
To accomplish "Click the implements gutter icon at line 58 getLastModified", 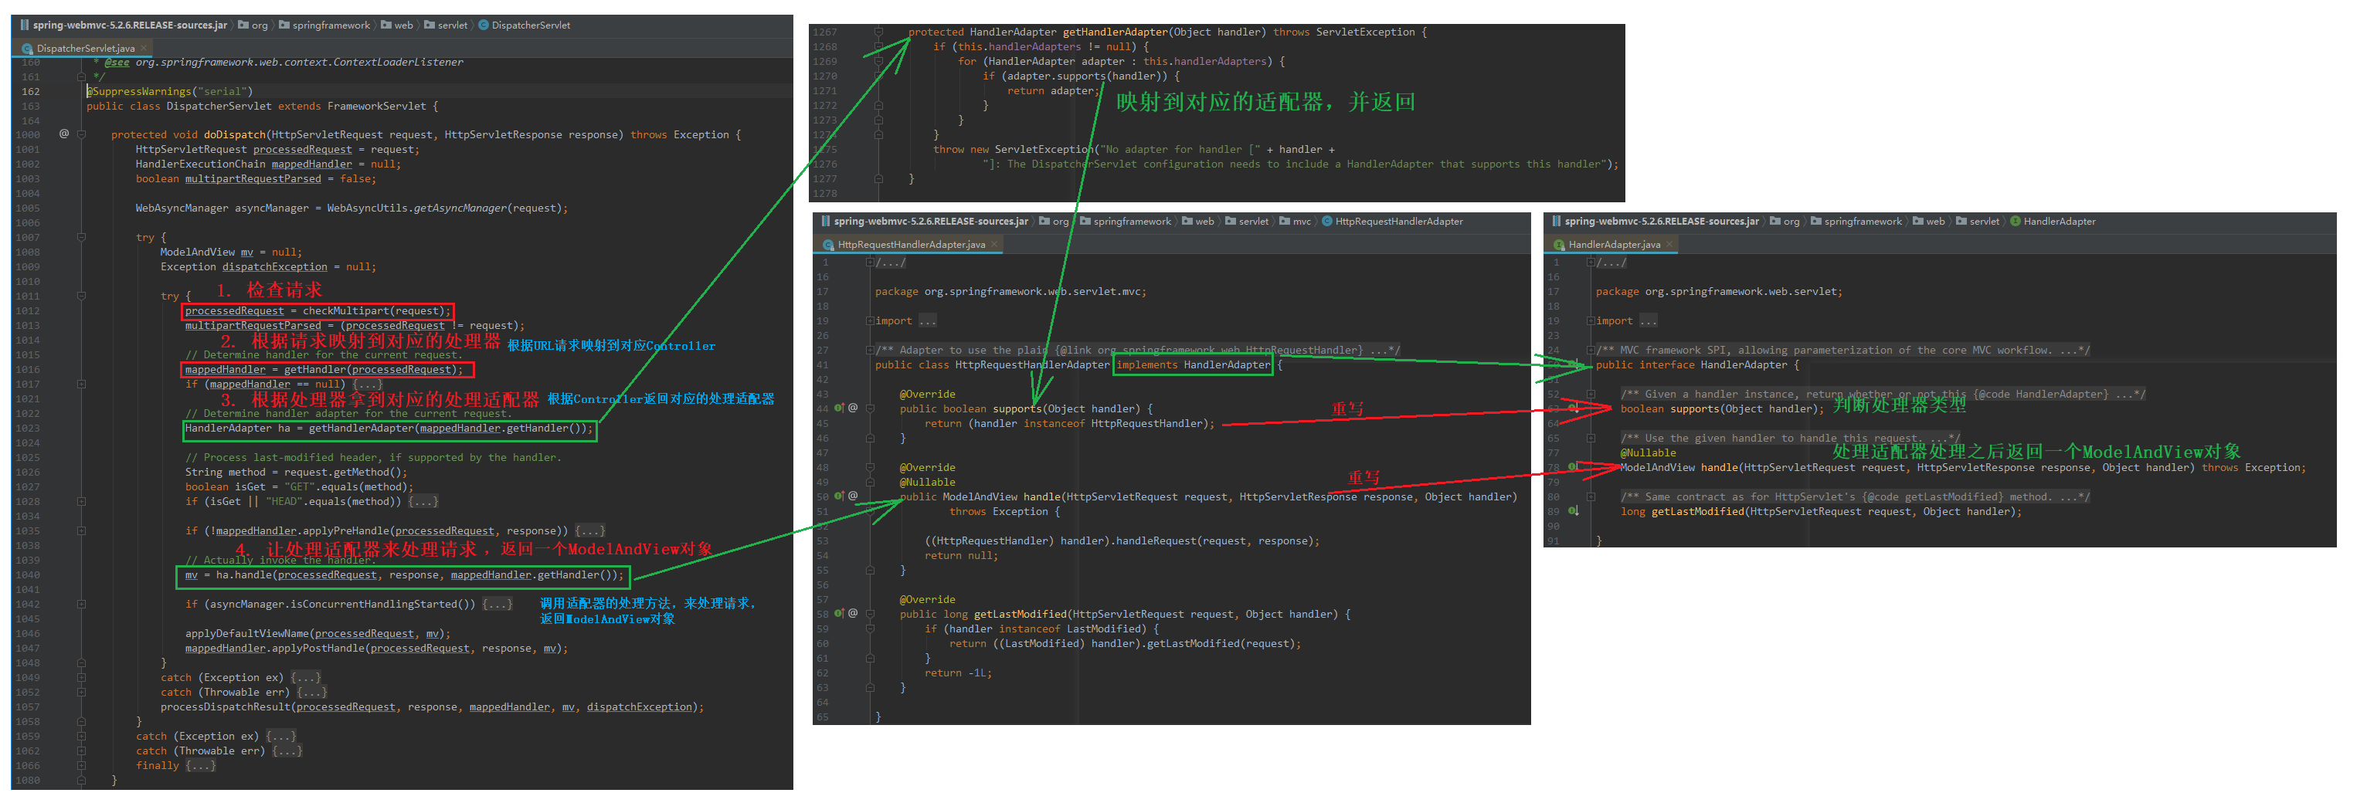I will (x=839, y=614).
